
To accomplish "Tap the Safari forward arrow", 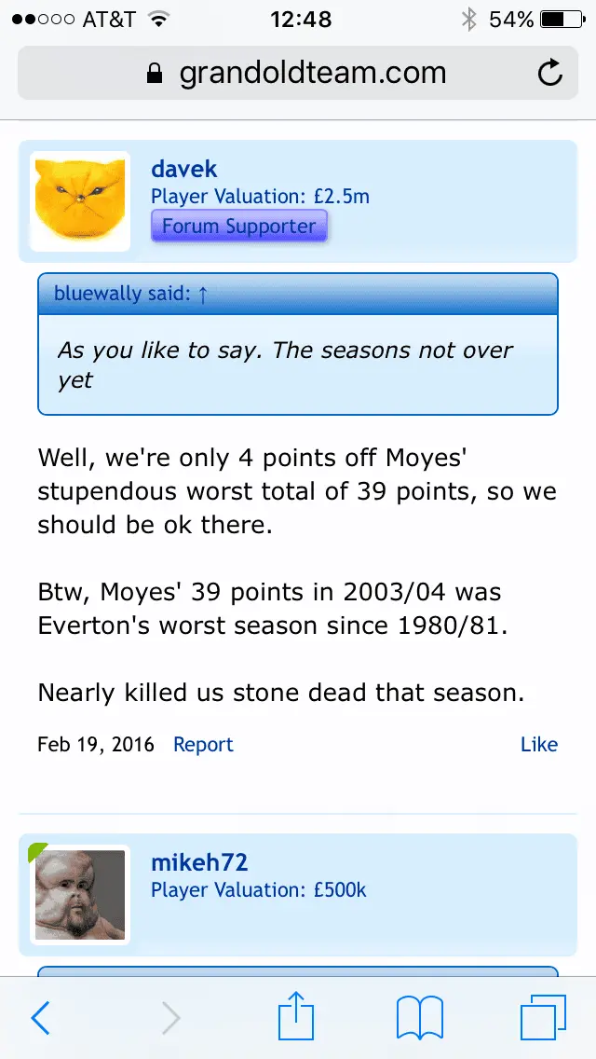I will coord(170,1017).
